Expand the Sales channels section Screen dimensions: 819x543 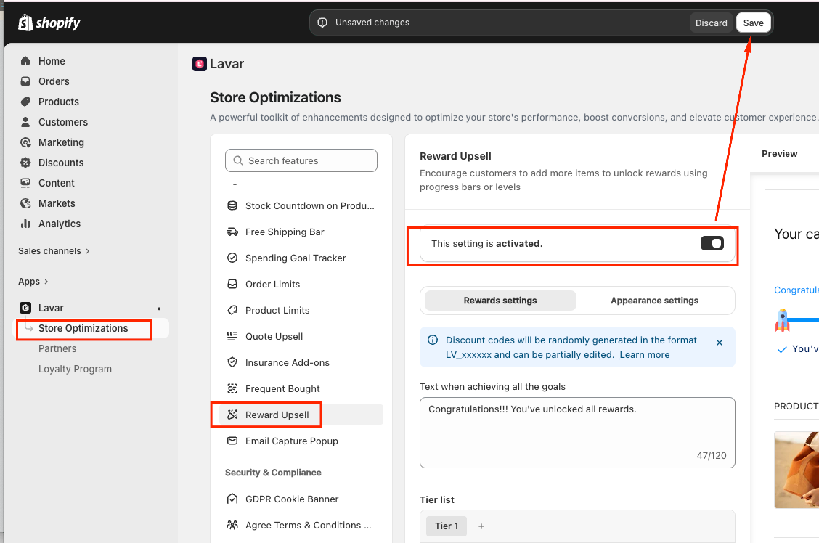(54, 251)
